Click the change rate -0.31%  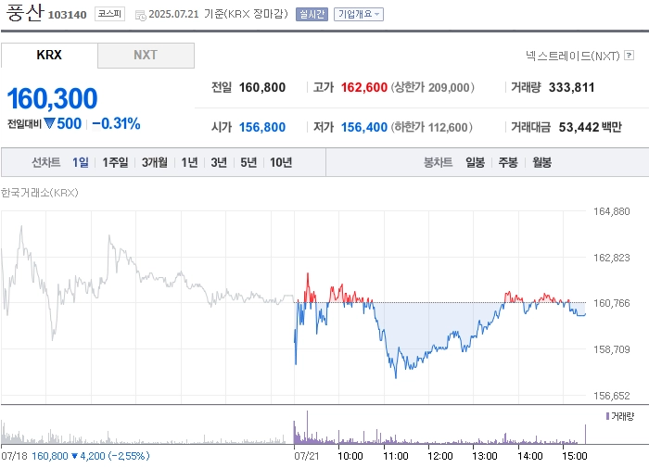(x=116, y=123)
